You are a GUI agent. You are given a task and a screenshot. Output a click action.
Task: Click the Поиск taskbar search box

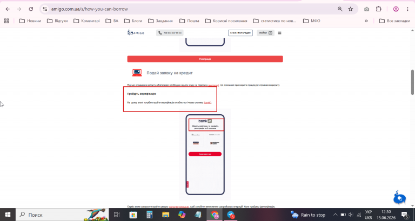(62, 215)
